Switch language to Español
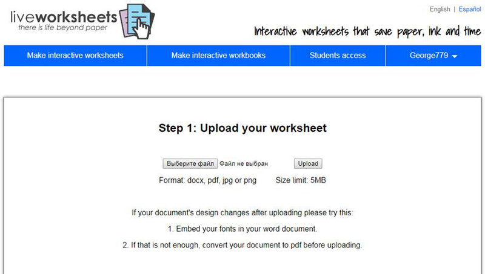This screenshot has height=274, width=485. click(x=470, y=9)
